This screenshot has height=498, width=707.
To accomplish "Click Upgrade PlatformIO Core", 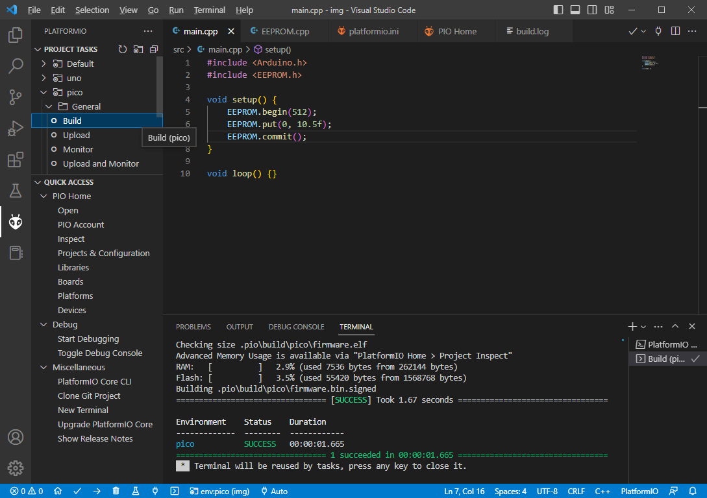I will pos(105,425).
